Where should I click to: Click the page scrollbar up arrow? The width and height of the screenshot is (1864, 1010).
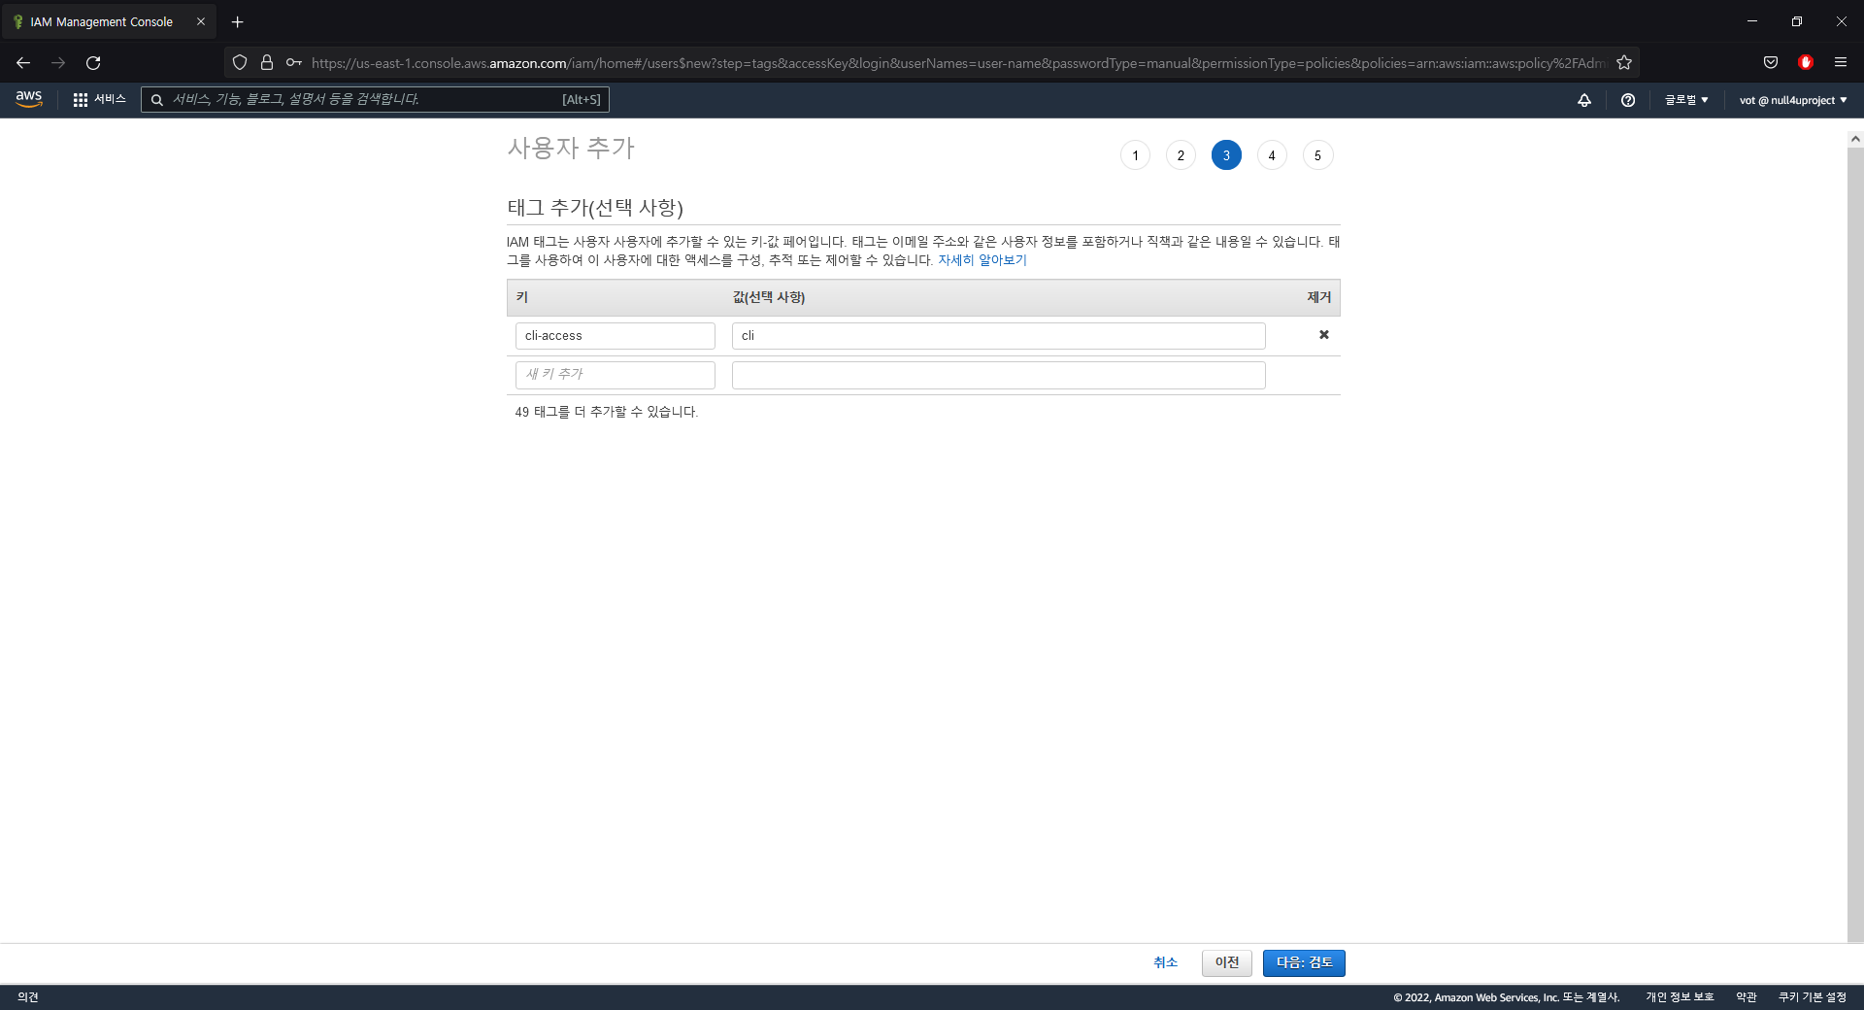tap(1855, 139)
